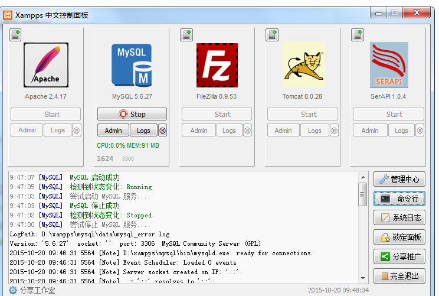Click SerAPI Logs button
This screenshot has height=296, width=439.
(x=401, y=131)
